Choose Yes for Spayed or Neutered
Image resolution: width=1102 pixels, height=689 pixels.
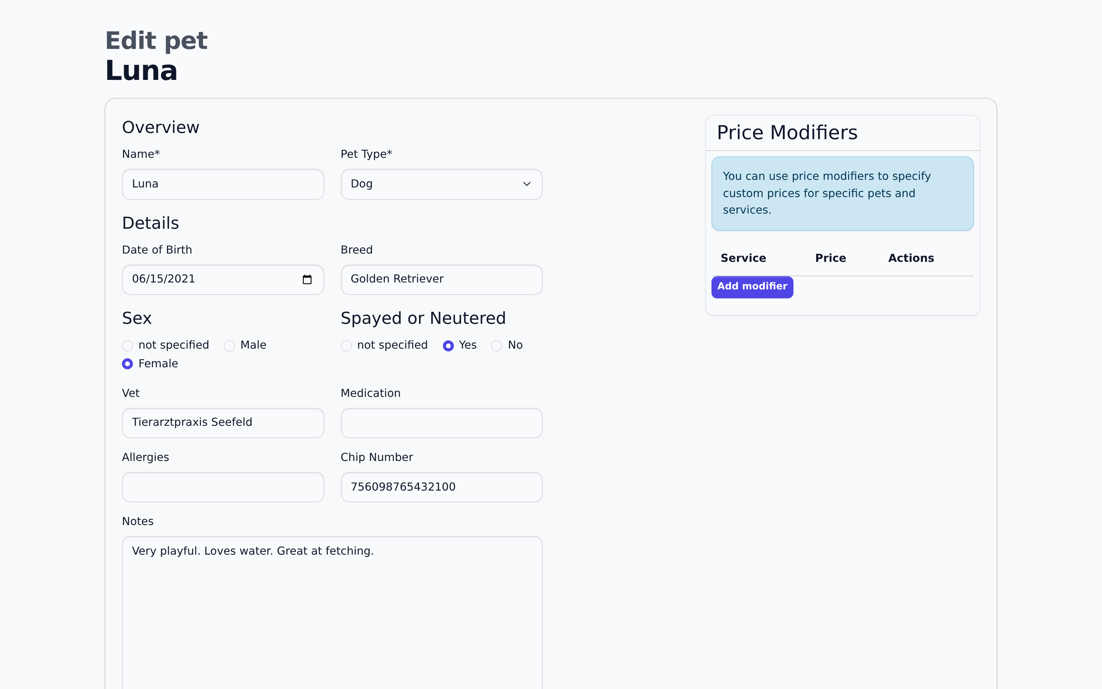point(448,346)
